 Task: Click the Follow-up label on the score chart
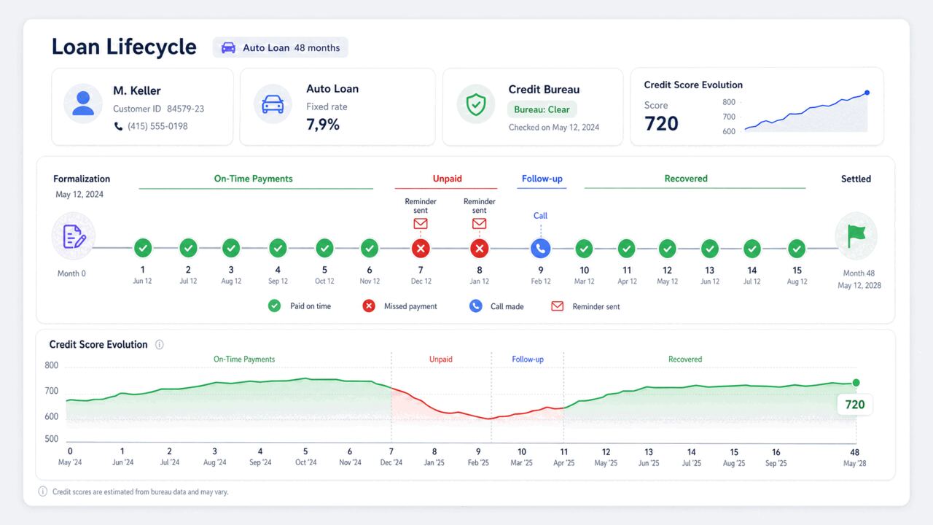coord(528,359)
